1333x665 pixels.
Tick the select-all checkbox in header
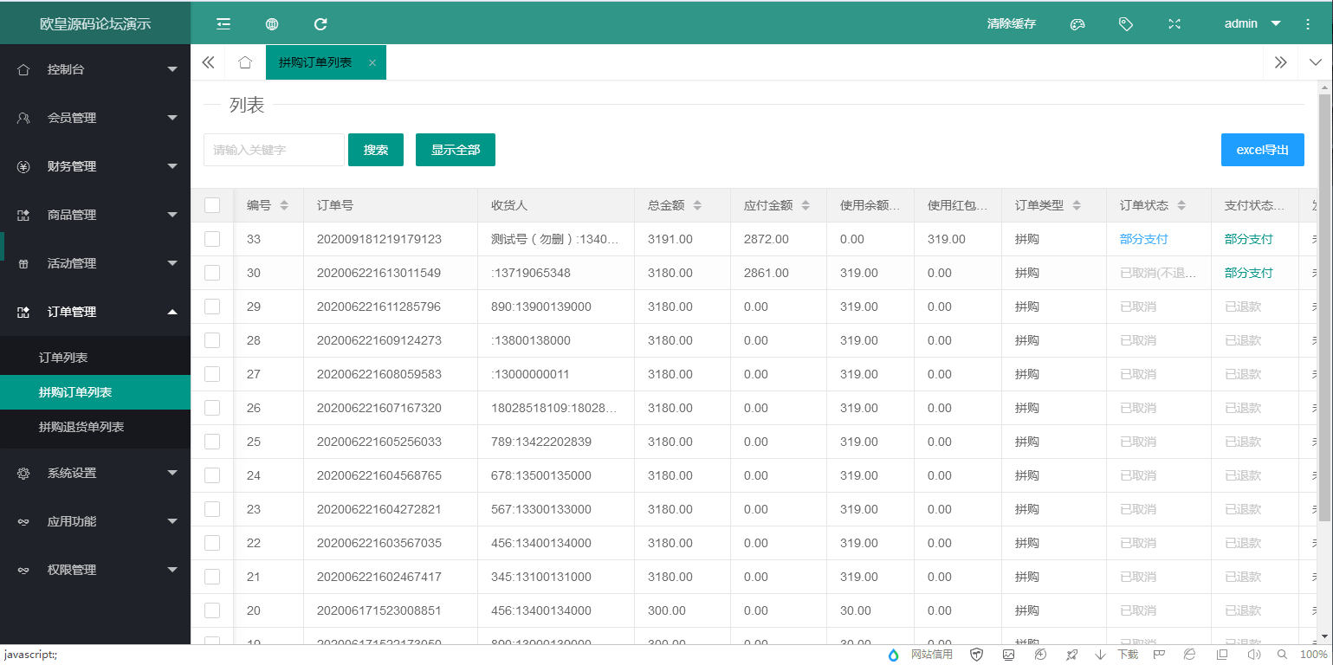pyautogui.click(x=212, y=205)
